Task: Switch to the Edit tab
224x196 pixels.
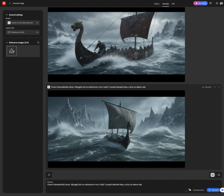Action: [173, 4]
